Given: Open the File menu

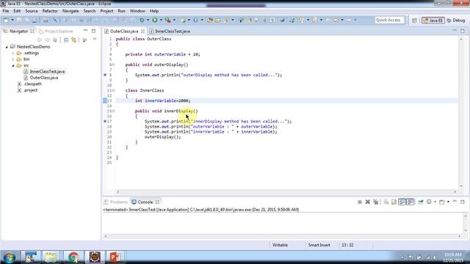Looking at the screenshot, I should click(6, 11).
